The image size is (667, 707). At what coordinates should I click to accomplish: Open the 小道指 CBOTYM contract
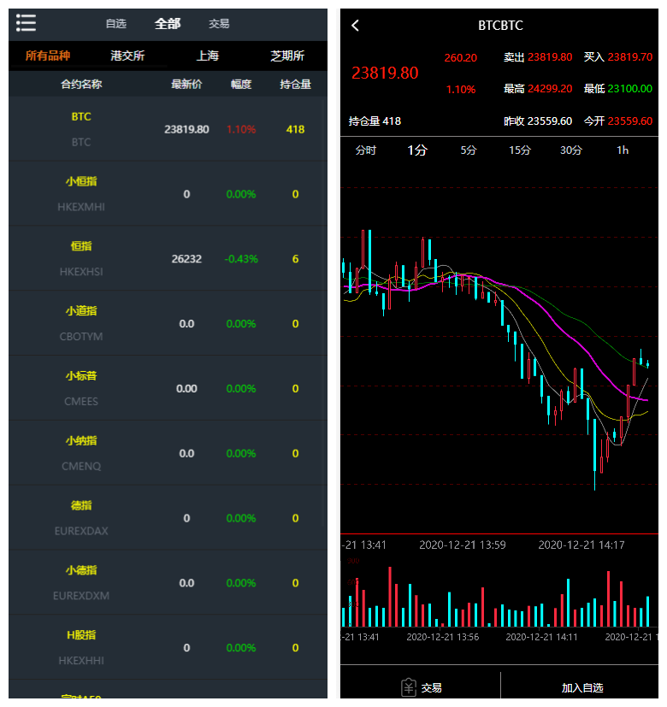tap(168, 324)
